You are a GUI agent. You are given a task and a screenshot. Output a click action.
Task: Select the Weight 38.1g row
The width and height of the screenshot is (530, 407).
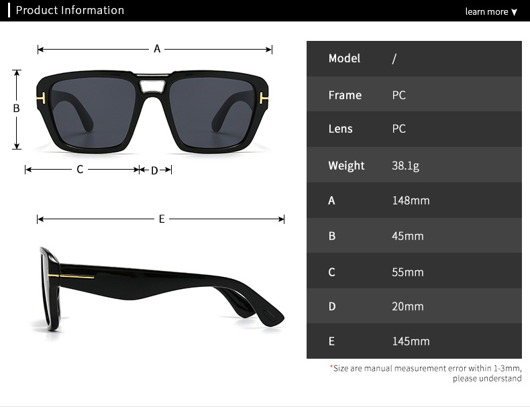pyautogui.click(x=414, y=165)
